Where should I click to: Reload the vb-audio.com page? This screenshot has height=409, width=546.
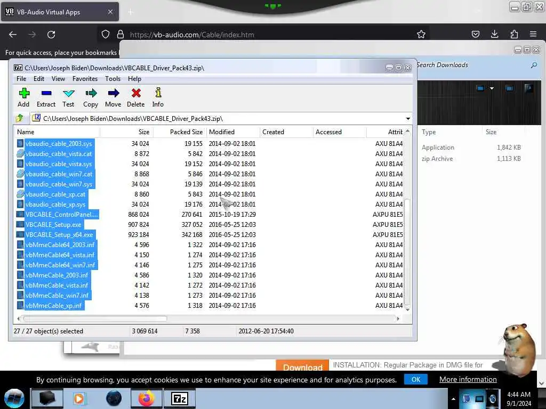(51, 35)
